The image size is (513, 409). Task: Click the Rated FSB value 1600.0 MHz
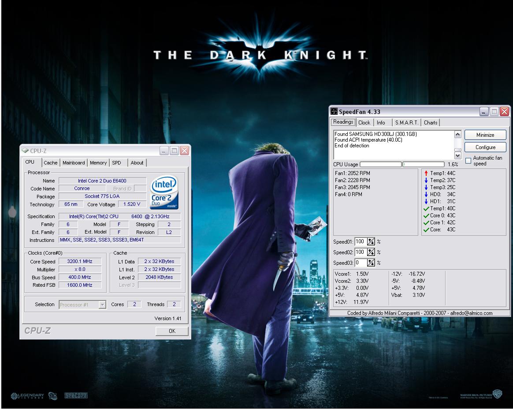coord(80,285)
